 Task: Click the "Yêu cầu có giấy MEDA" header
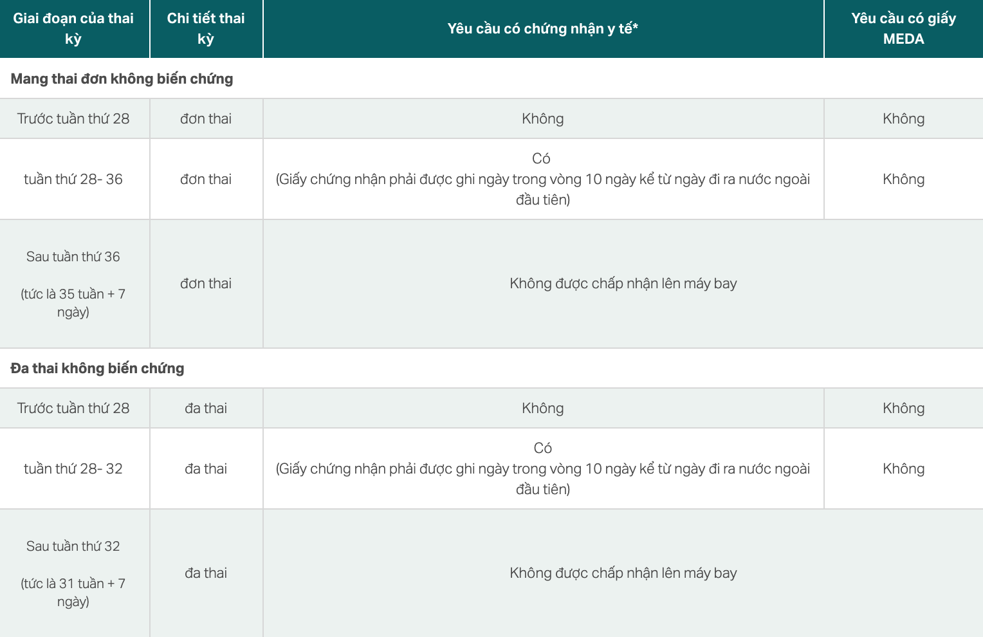[x=903, y=28]
